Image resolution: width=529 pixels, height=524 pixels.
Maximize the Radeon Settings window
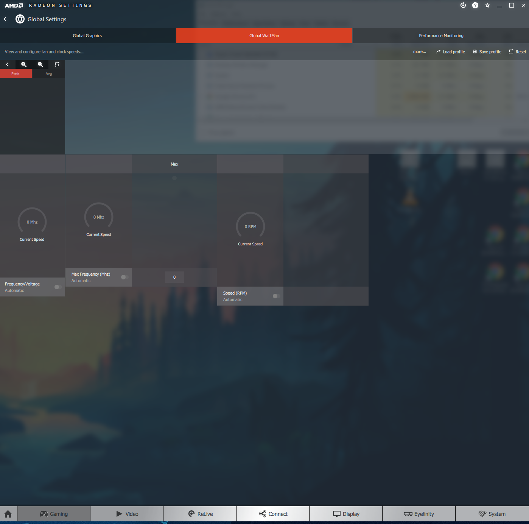512,5
